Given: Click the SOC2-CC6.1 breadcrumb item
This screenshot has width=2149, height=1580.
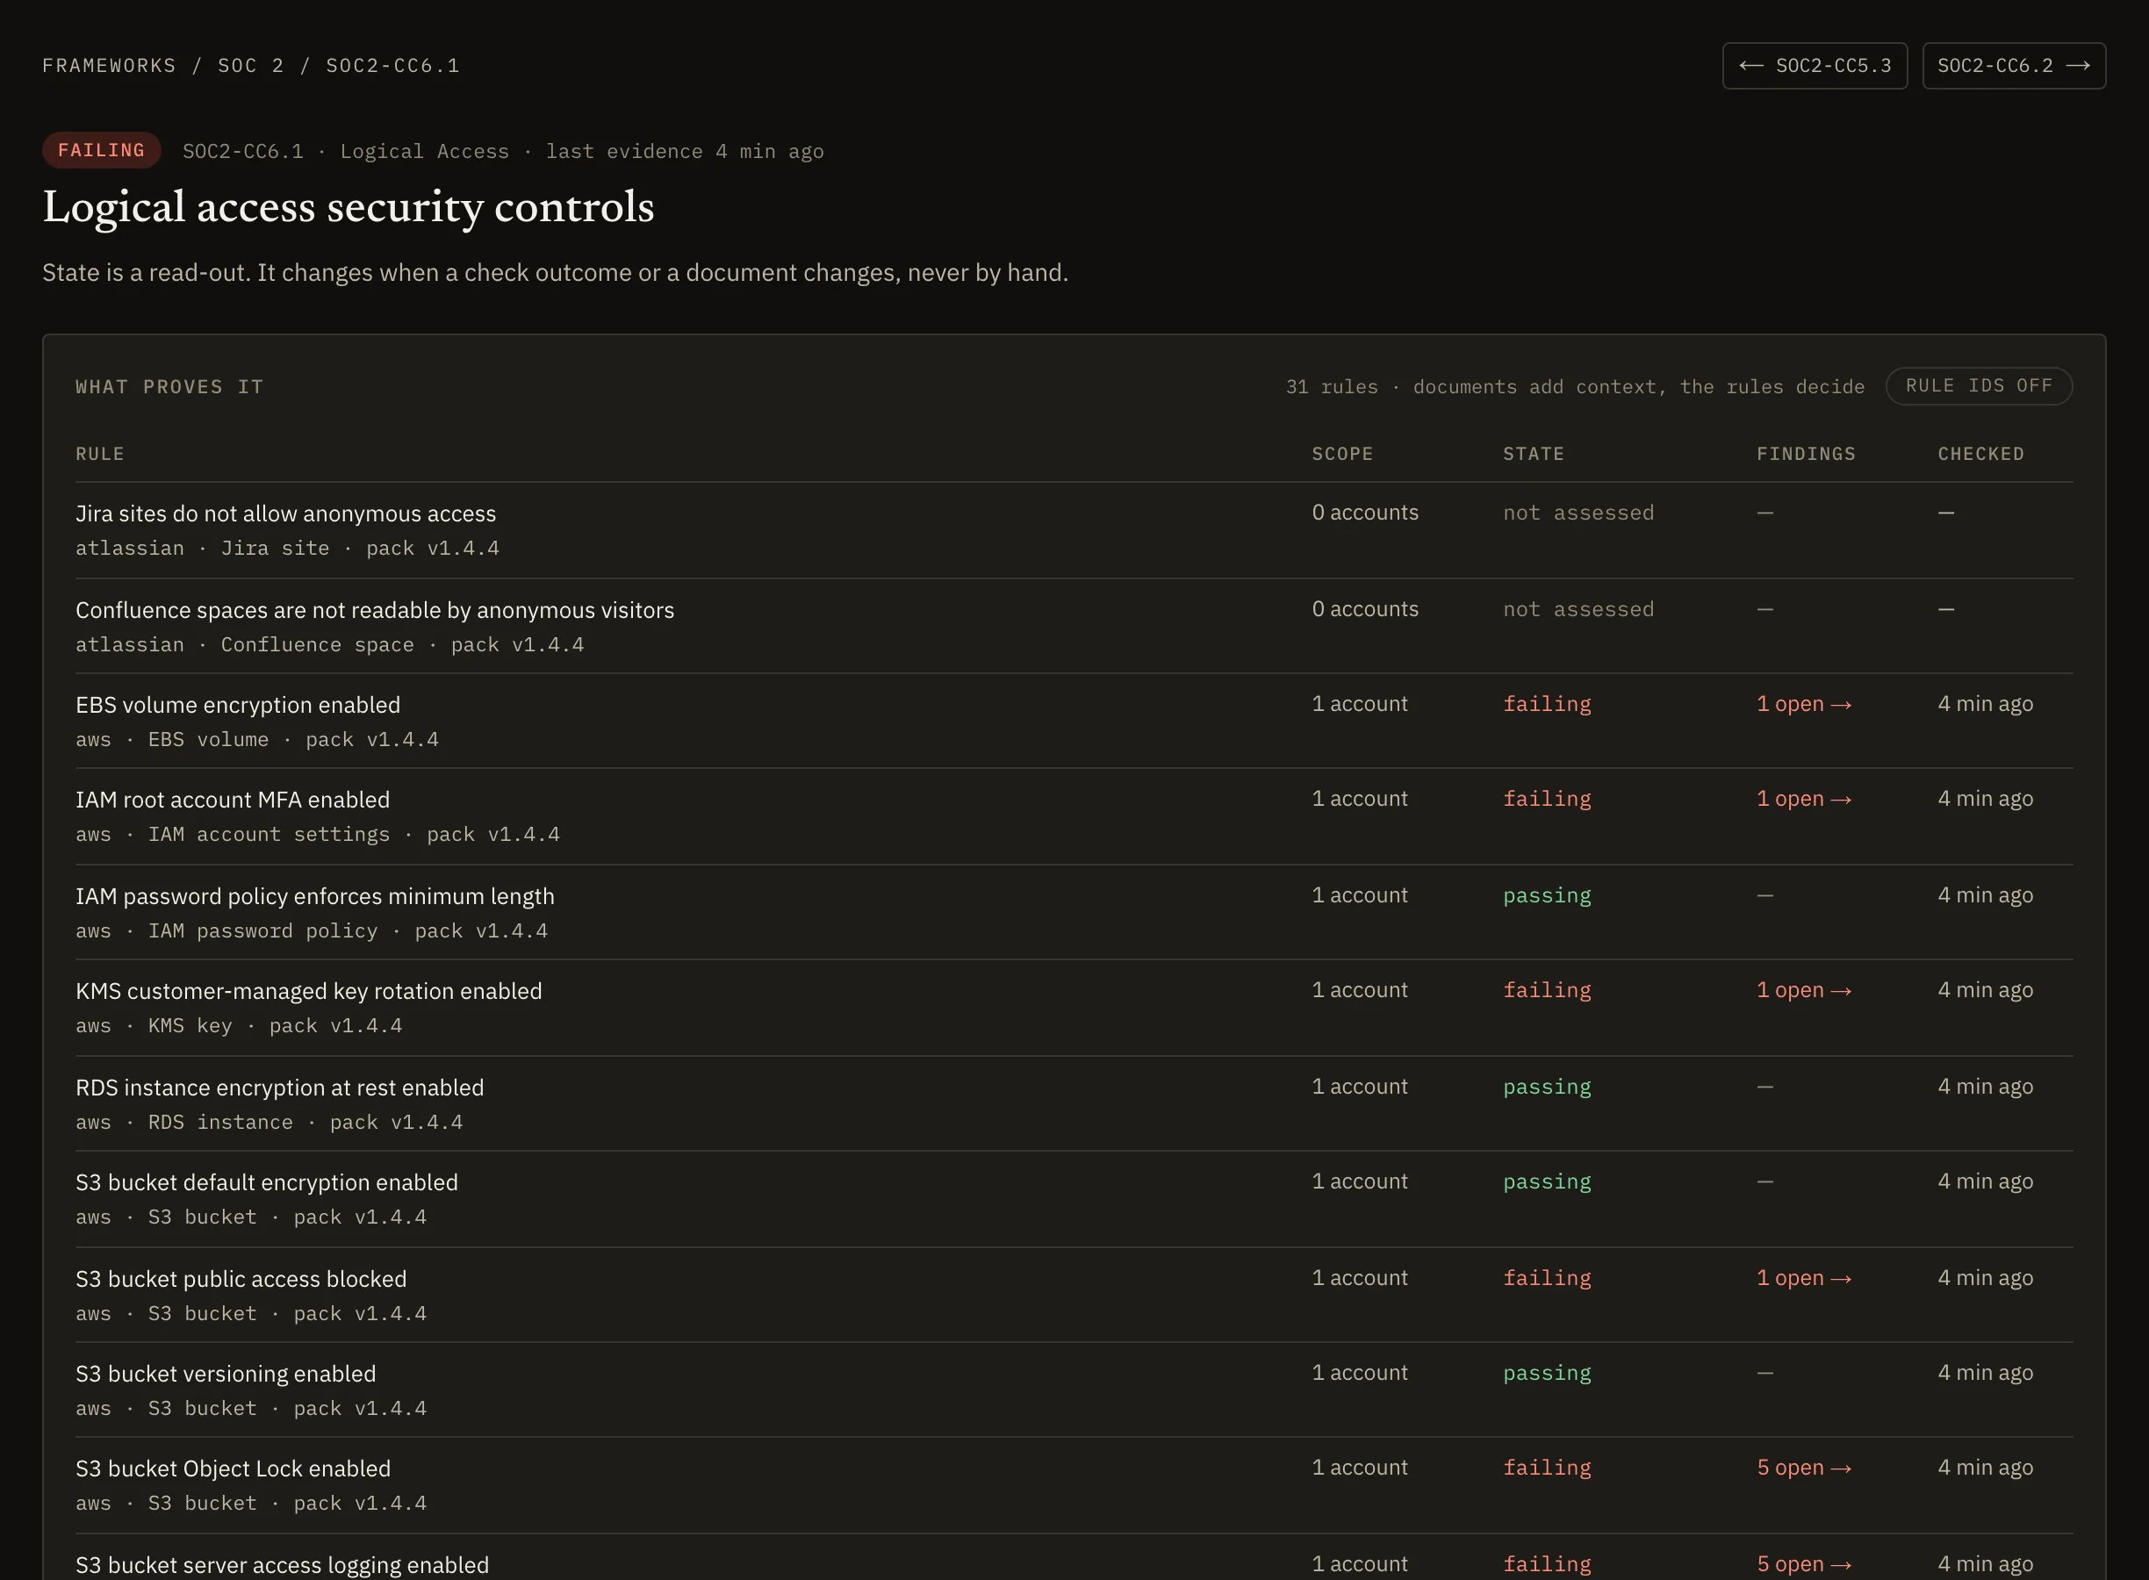Looking at the screenshot, I should pyautogui.click(x=392, y=66).
